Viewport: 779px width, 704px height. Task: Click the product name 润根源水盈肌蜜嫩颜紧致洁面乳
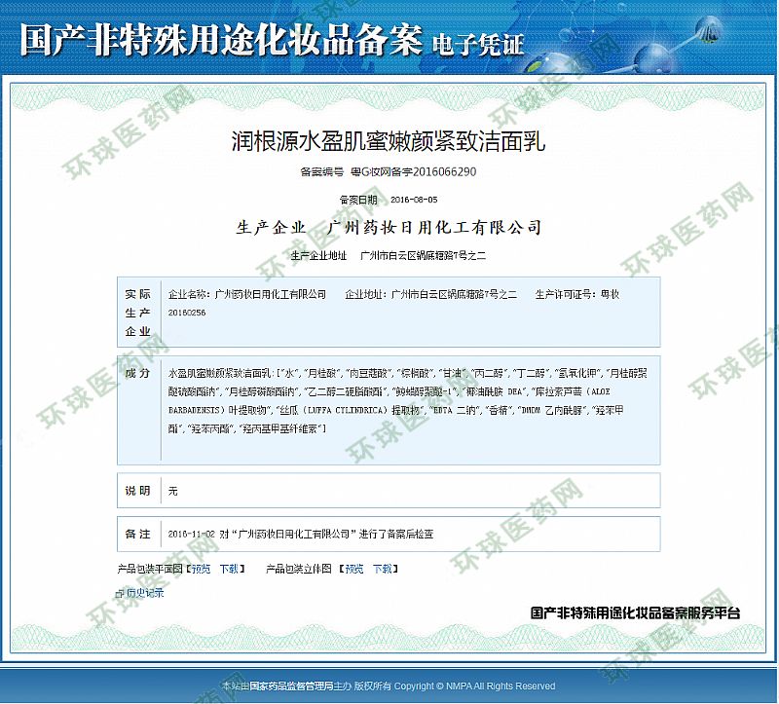pos(389,142)
